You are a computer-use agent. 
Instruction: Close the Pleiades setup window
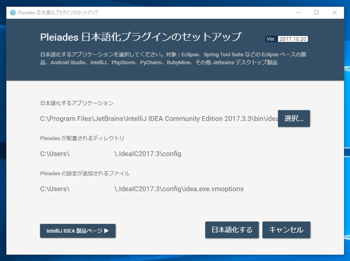point(335,12)
